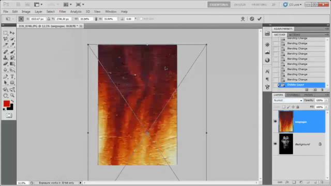Reset default foreground and background colors
Screen dimensions: 331x186
(4, 109)
